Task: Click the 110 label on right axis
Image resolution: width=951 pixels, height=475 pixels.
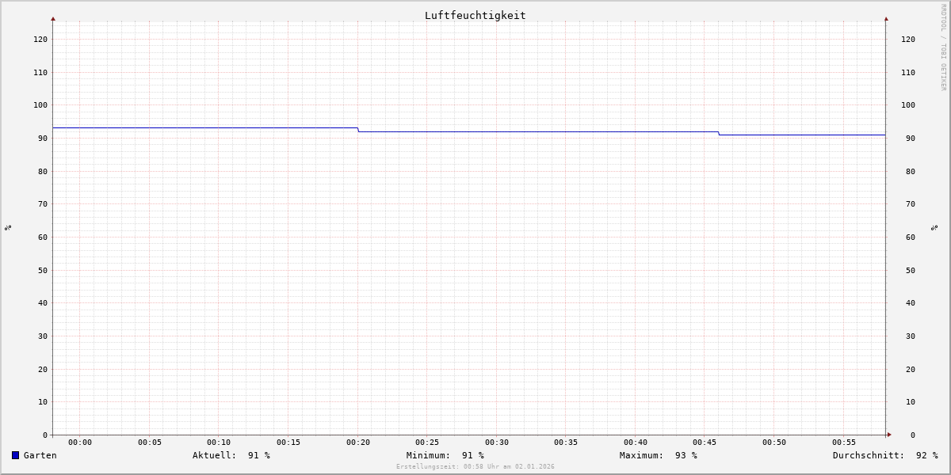Action: point(908,72)
